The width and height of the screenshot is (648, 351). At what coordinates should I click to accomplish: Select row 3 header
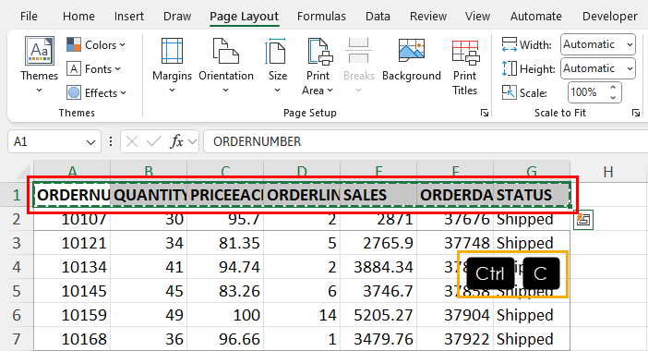pos(17,243)
